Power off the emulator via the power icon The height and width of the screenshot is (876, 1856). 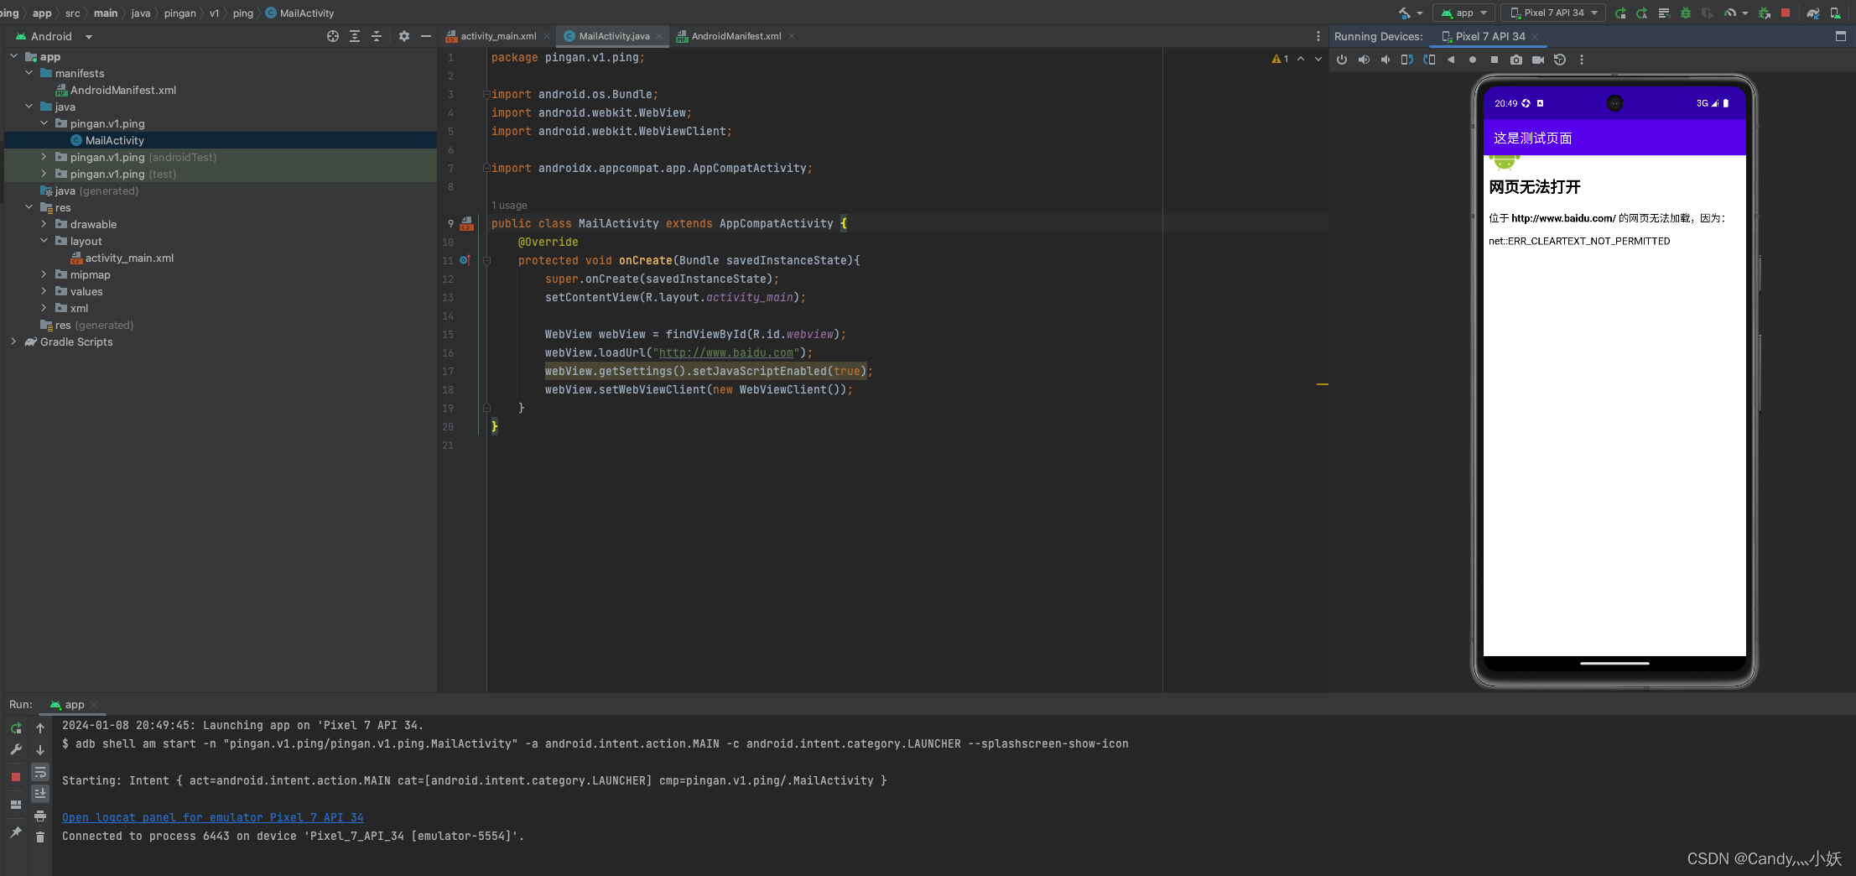[1341, 60]
